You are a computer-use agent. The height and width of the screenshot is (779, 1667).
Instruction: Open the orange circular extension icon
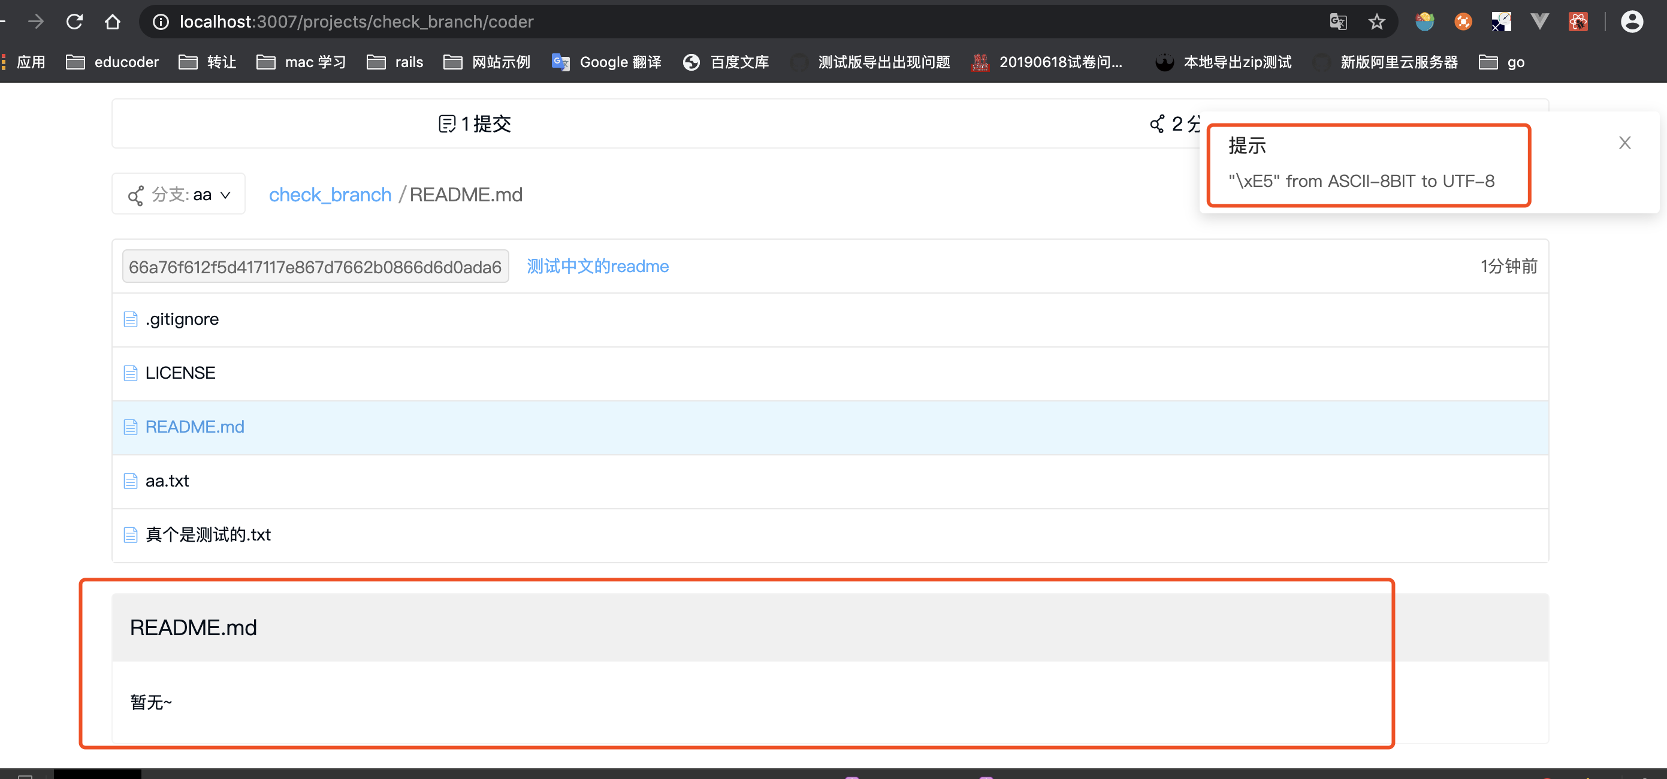[1463, 22]
